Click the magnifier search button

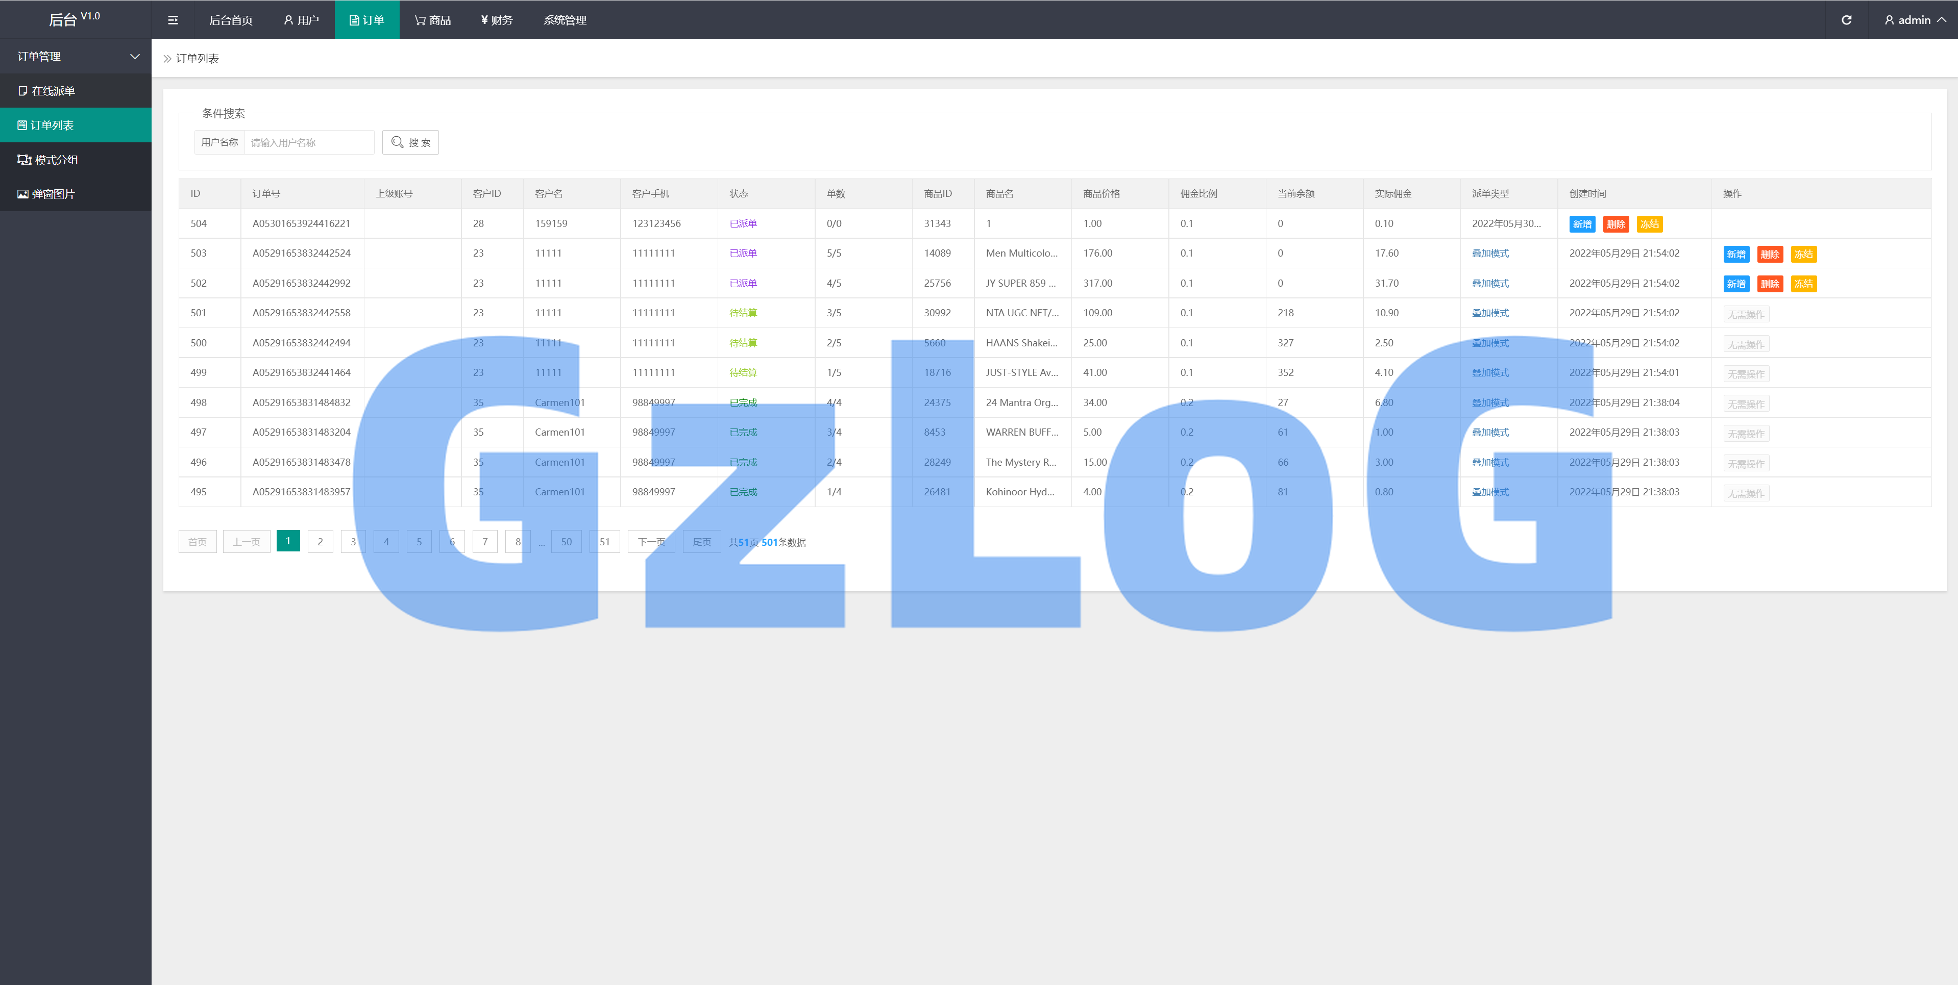pyautogui.click(x=410, y=142)
